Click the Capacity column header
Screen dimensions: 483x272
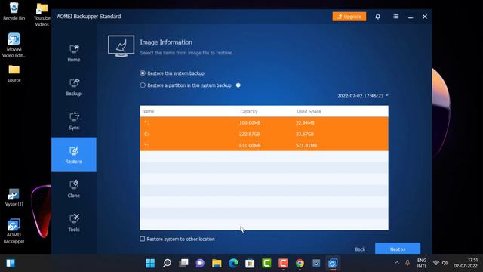click(249, 111)
